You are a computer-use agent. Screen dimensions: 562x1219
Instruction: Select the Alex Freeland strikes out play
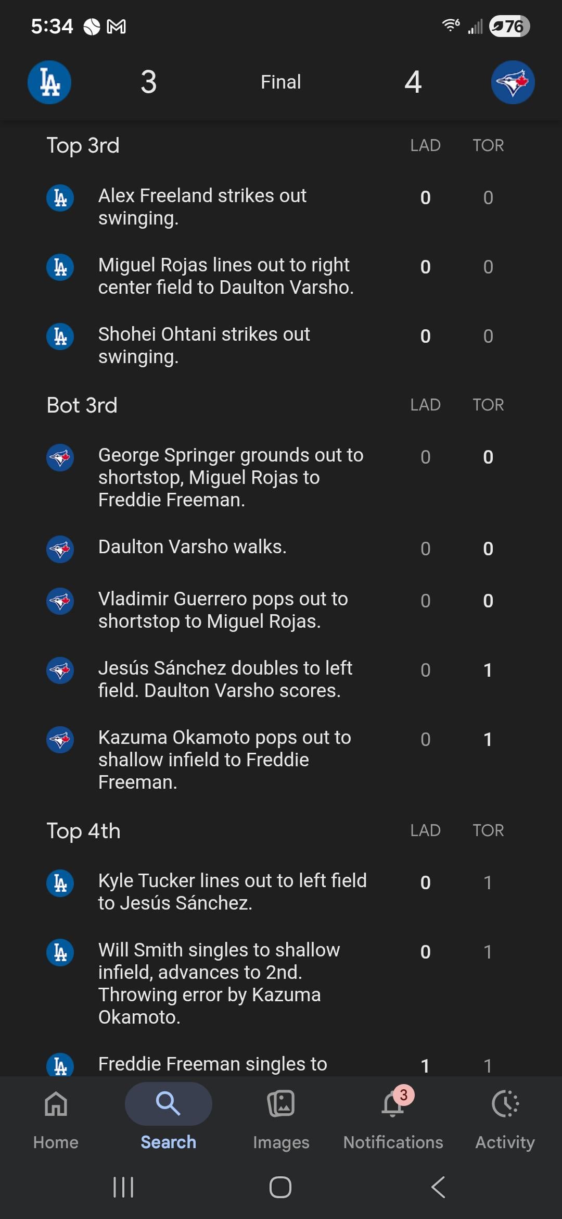coord(202,207)
